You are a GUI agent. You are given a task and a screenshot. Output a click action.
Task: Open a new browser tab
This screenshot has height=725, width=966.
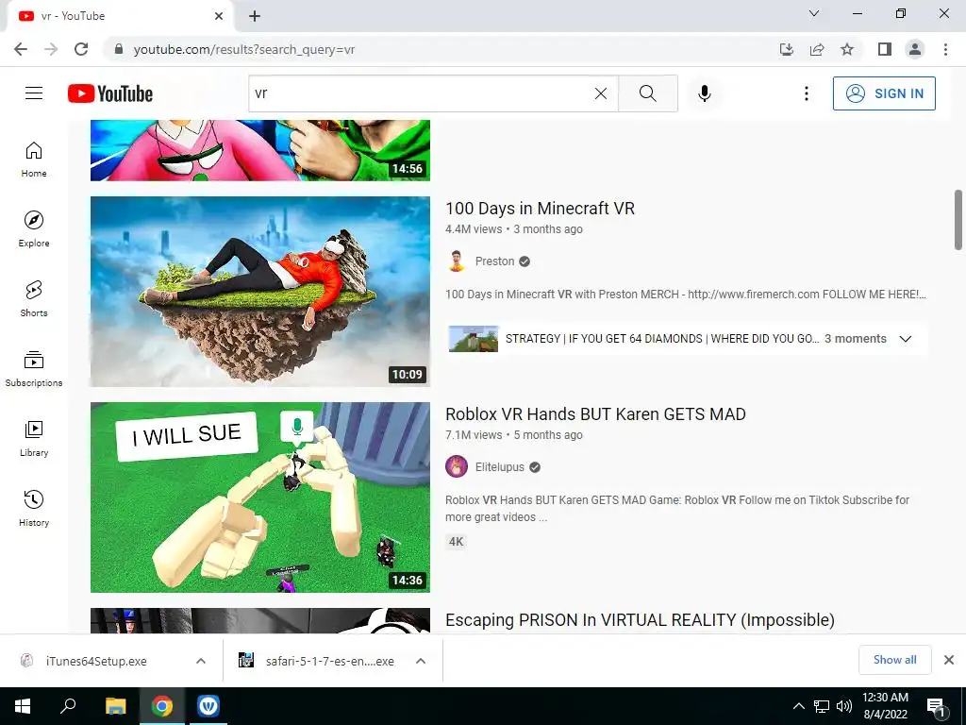(x=255, y=16)
